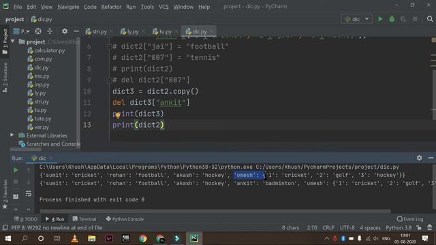This screenshot has height=245, width=436.
Task: Expand External Libraries node
Action: pyautogui.click(x=12, y=135)
